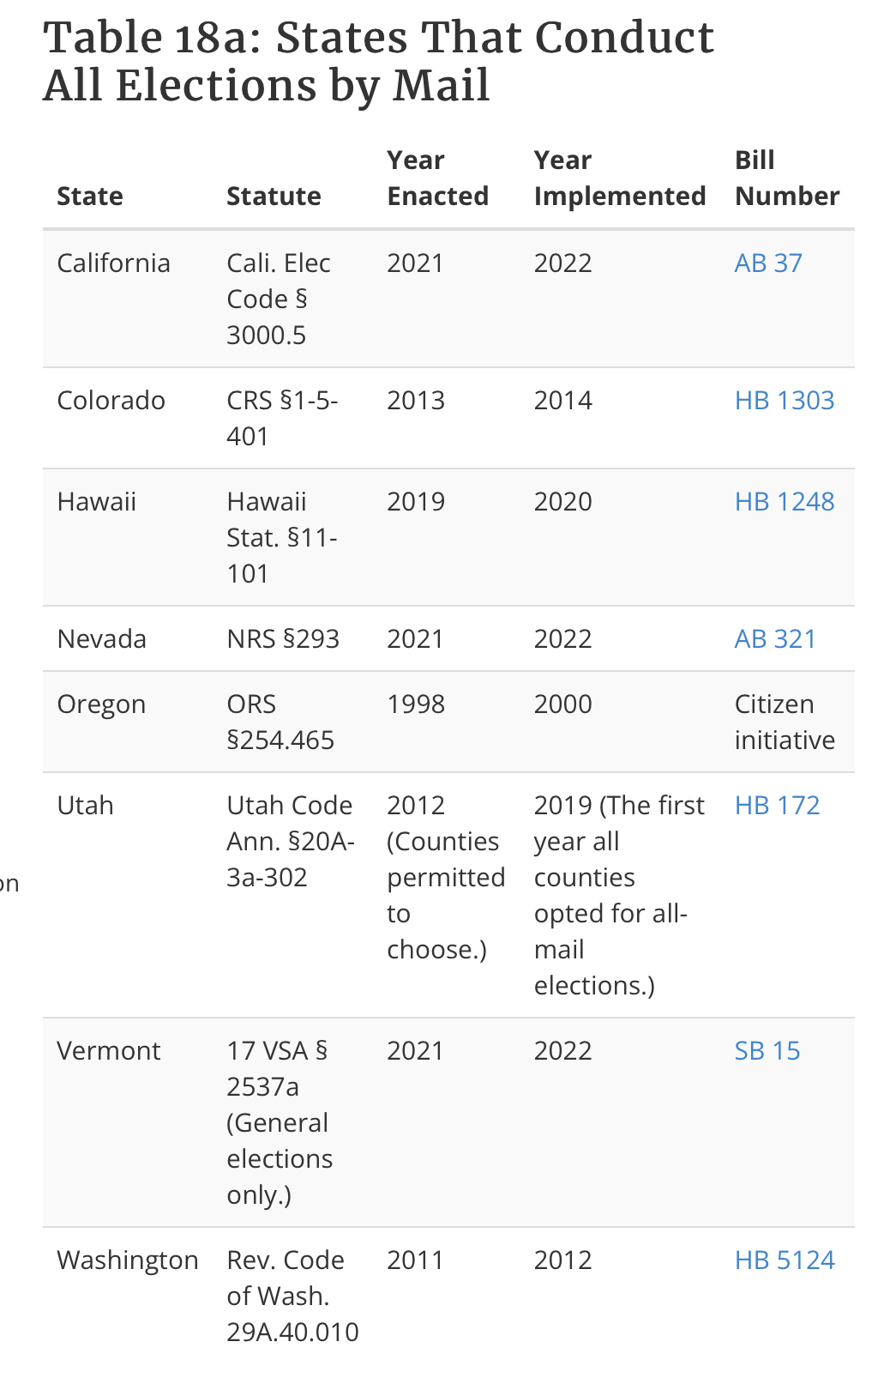Click the Year Enacted column header
890x1378 pixels.
point(437,178)
